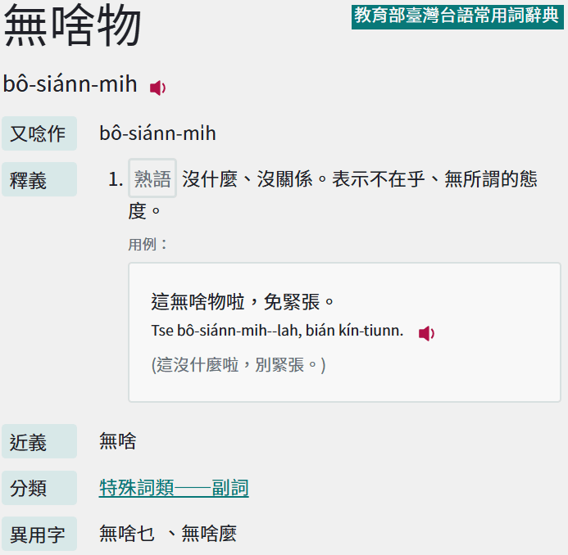Click the example sentence 這無啥物啦，免緊張。
The image size is (568, 555).
point(244,301)
